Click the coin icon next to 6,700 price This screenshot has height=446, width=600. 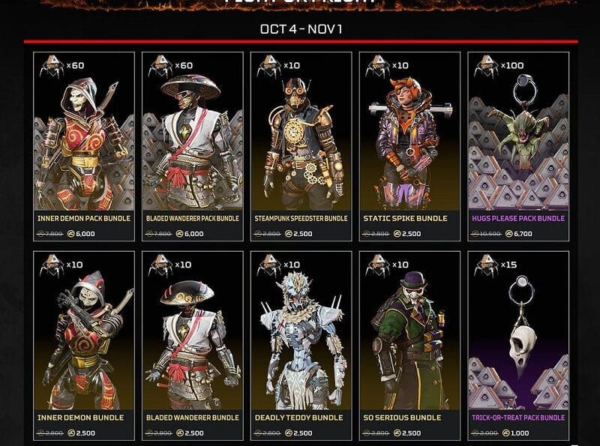coord(509,234)
